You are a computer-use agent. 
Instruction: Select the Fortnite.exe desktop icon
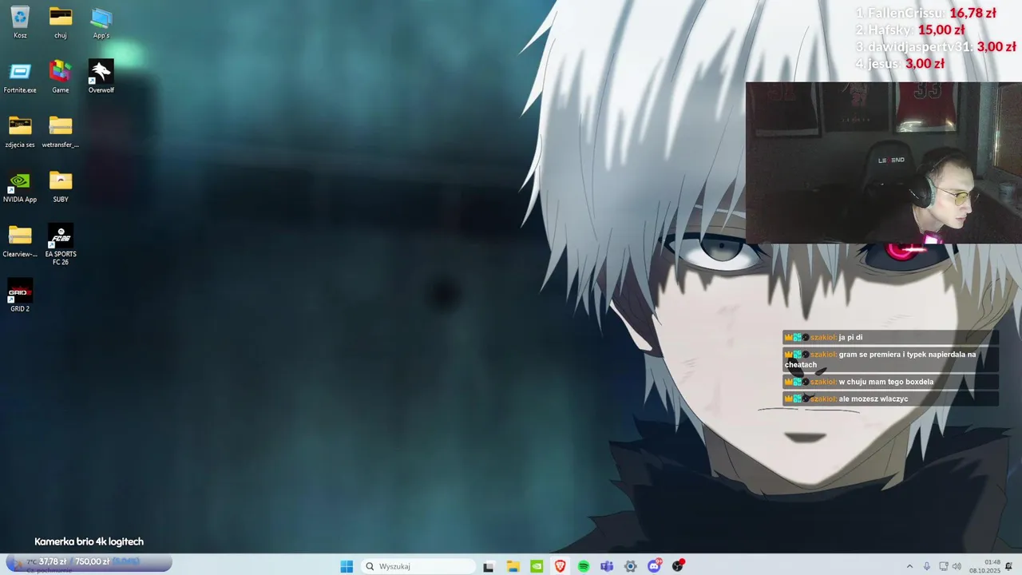(x=20, y=77)
